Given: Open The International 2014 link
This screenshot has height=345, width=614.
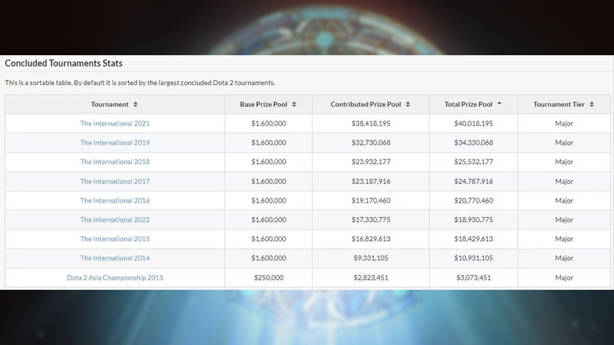Looking at the screenshot, I should [115, 258].
